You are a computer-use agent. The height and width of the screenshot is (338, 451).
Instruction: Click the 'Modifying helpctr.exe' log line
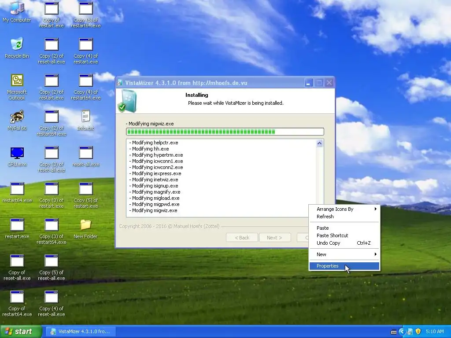point(154,143)
